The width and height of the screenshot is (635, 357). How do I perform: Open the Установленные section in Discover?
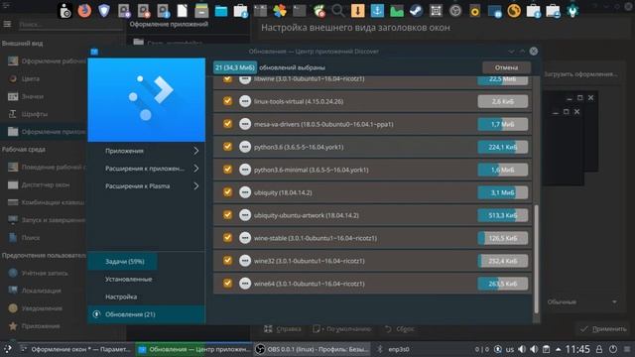147,280
